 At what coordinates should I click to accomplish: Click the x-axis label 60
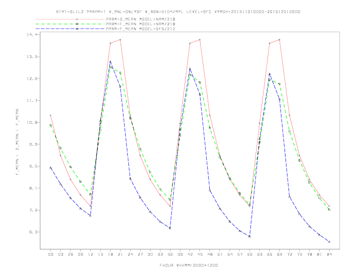coord(250,254)
